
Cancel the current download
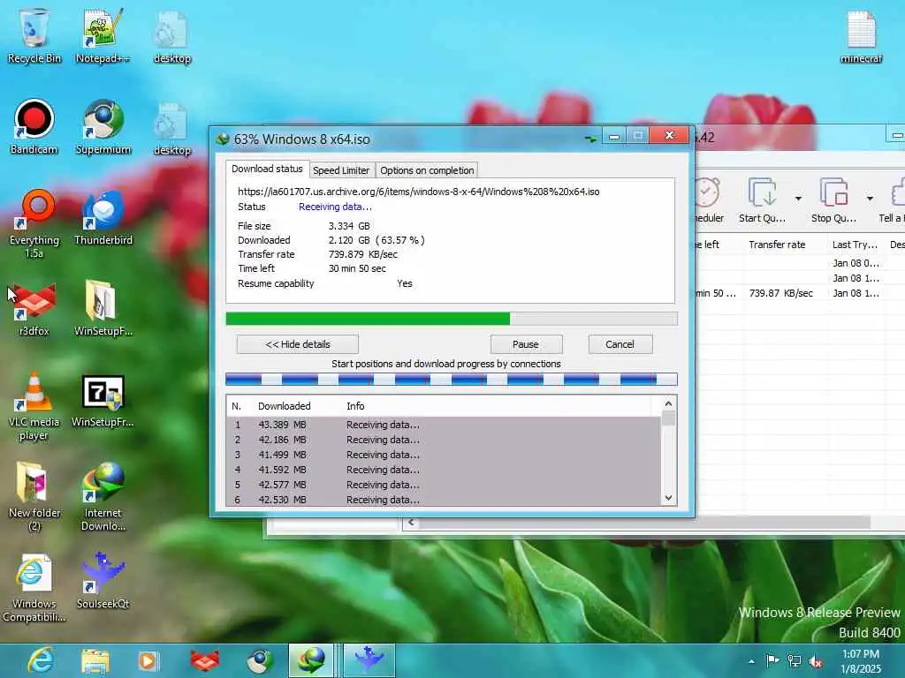[x=620, y=344]
